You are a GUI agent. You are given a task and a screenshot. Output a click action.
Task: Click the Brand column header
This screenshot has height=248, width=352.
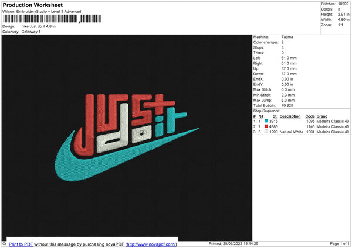tap(322, 116)
